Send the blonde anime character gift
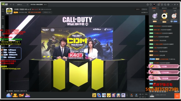Viewport: 181px width, 101px height. point(118,95)
